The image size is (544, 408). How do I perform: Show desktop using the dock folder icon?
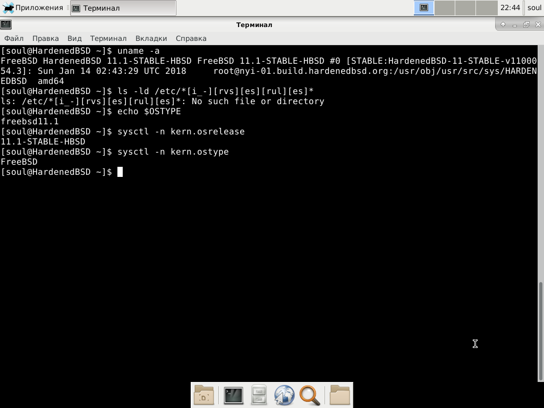tap(203, 395)
